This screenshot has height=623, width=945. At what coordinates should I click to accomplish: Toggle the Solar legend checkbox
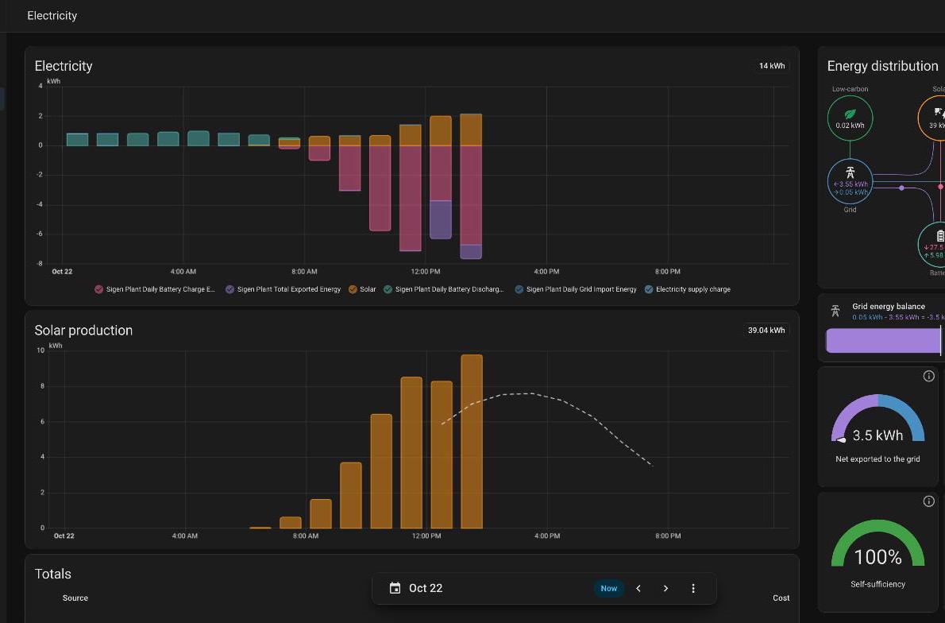coord(353,289)
